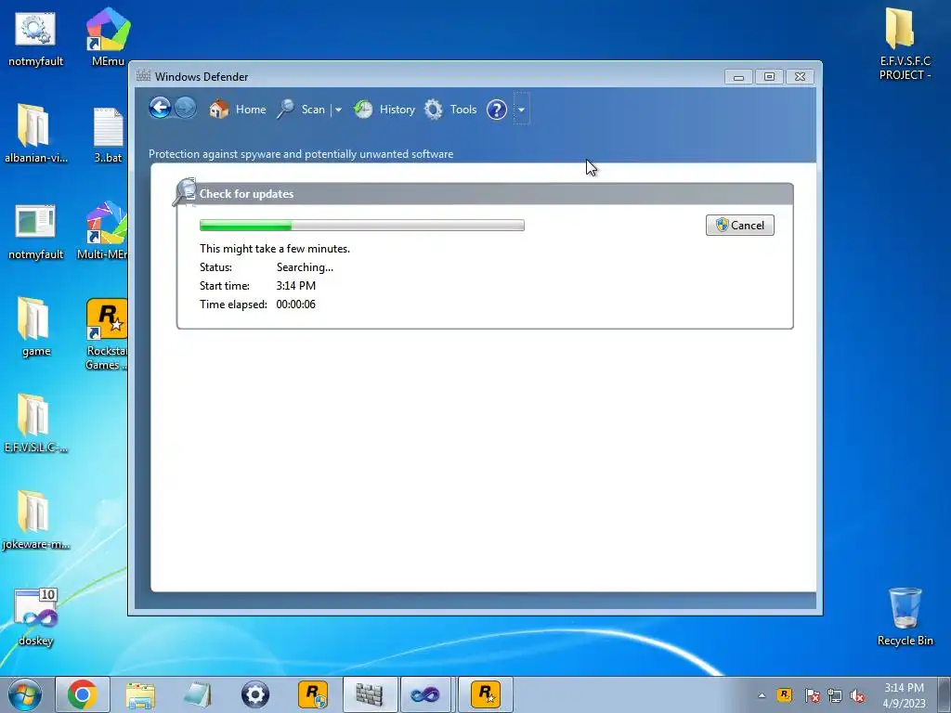The height and width of the screenshot is (713, 951).
Task: Cancel the check for updates
Action: tap(740, 225)
